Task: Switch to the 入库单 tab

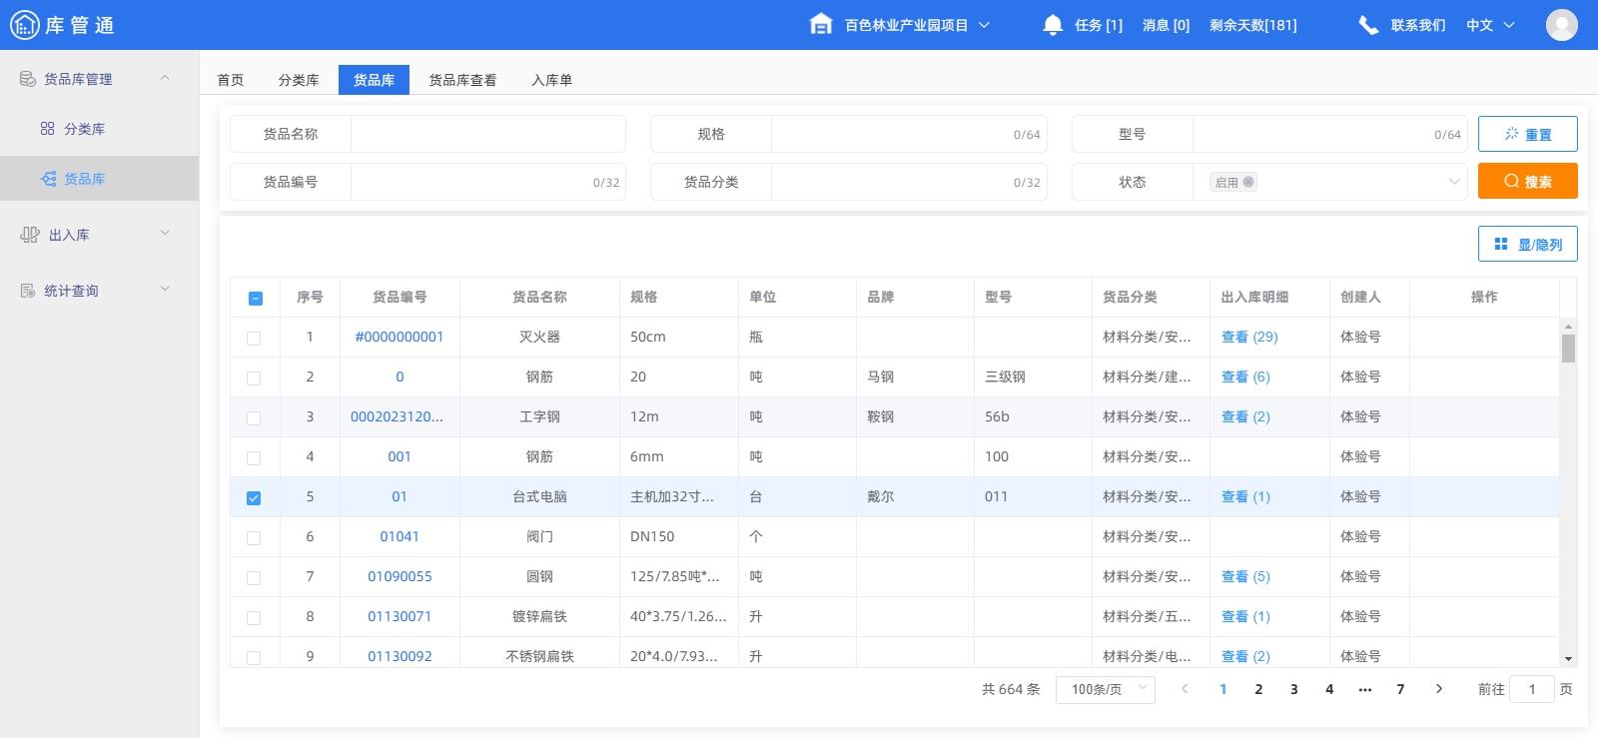Action: pyautogui.click(x=552, y=80)
